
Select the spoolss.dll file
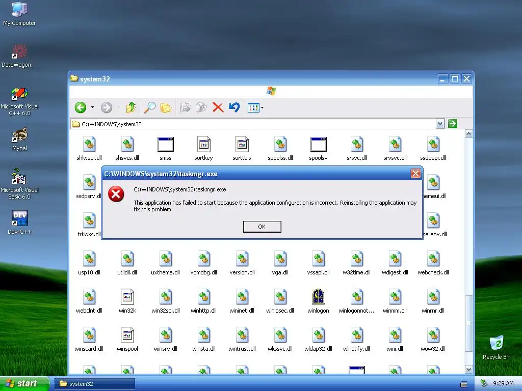280,149
